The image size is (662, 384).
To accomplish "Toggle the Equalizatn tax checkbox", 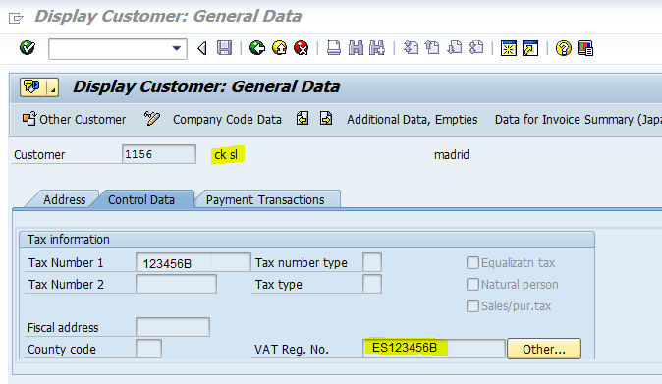I will coord(472,262).
